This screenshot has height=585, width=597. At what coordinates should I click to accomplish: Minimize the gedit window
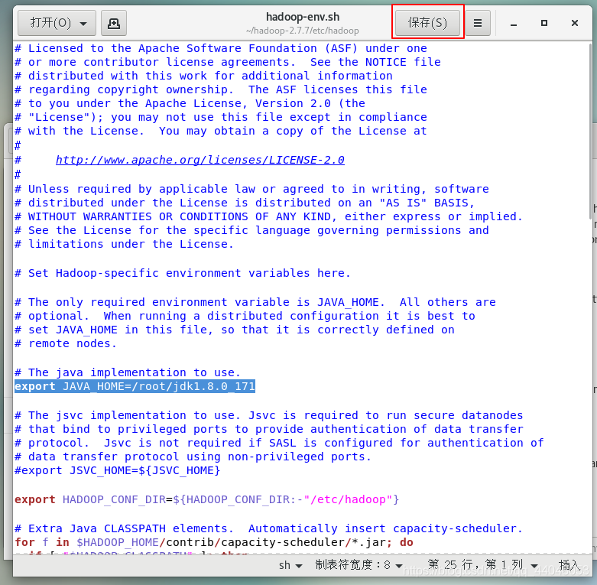(x=514, y=24)
